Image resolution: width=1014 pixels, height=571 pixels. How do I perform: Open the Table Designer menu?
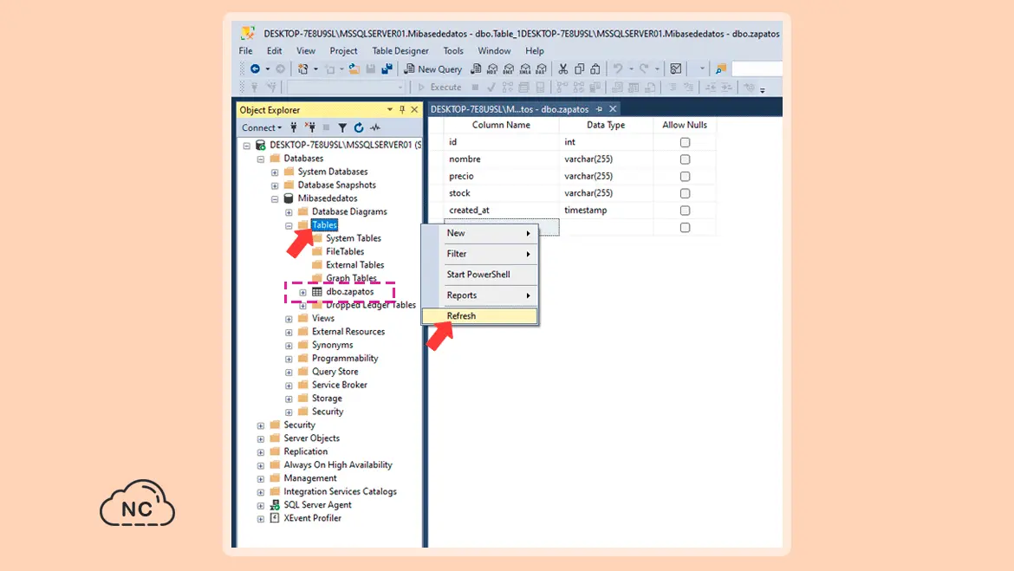point(400,50)
